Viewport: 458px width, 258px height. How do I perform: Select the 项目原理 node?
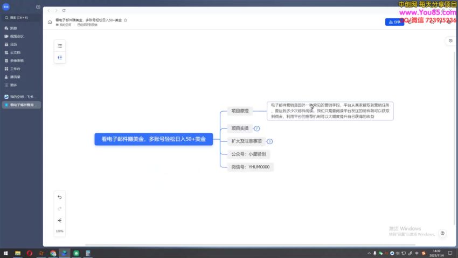pos(240,111)
